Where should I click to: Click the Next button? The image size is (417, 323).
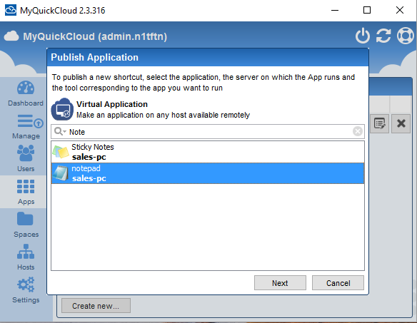click(x=280, y=283)
